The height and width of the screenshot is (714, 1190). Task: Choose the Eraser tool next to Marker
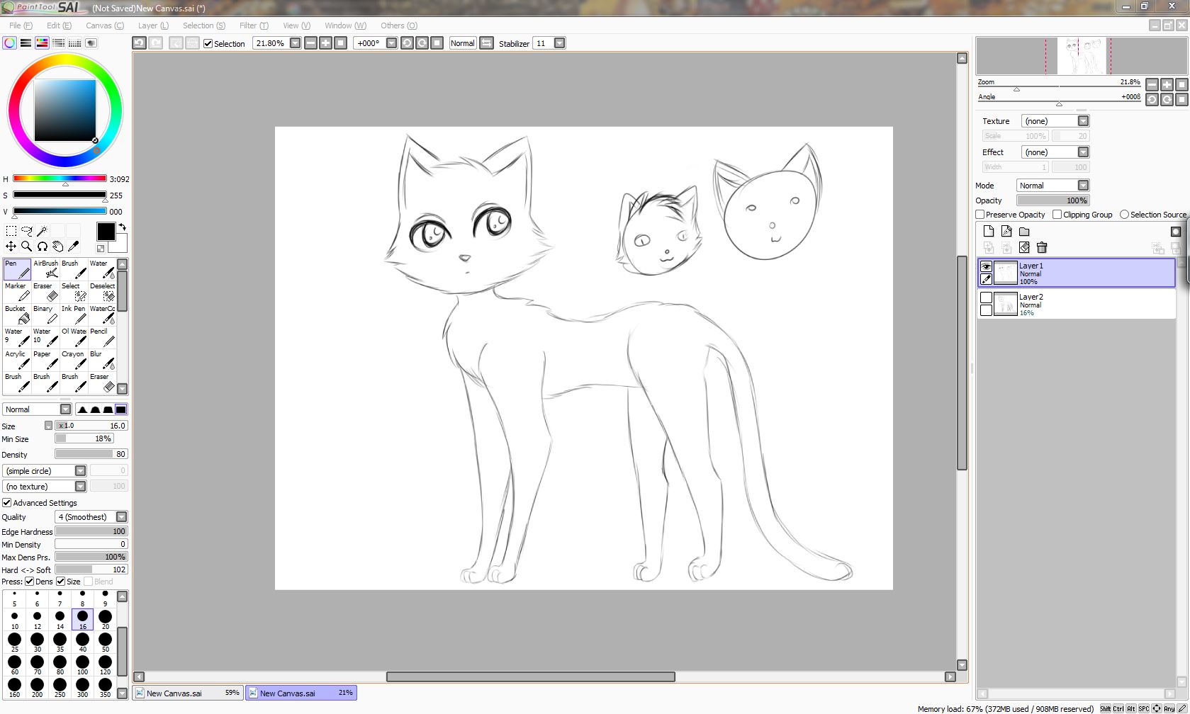[45, 292]
